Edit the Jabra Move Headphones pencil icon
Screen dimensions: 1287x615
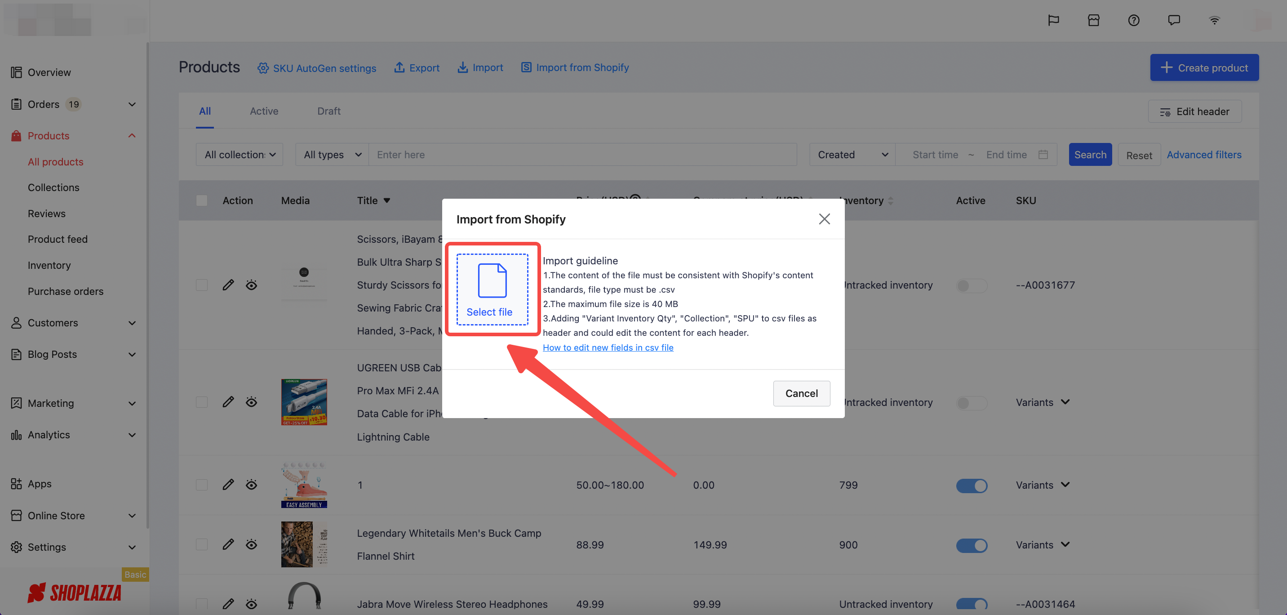pos(228,604)
